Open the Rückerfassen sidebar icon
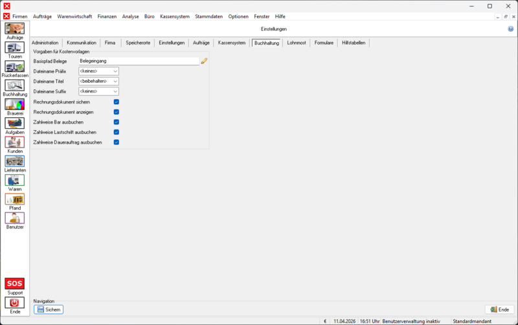Viewport: 518px width, 325px height. (x=14, y=67)
